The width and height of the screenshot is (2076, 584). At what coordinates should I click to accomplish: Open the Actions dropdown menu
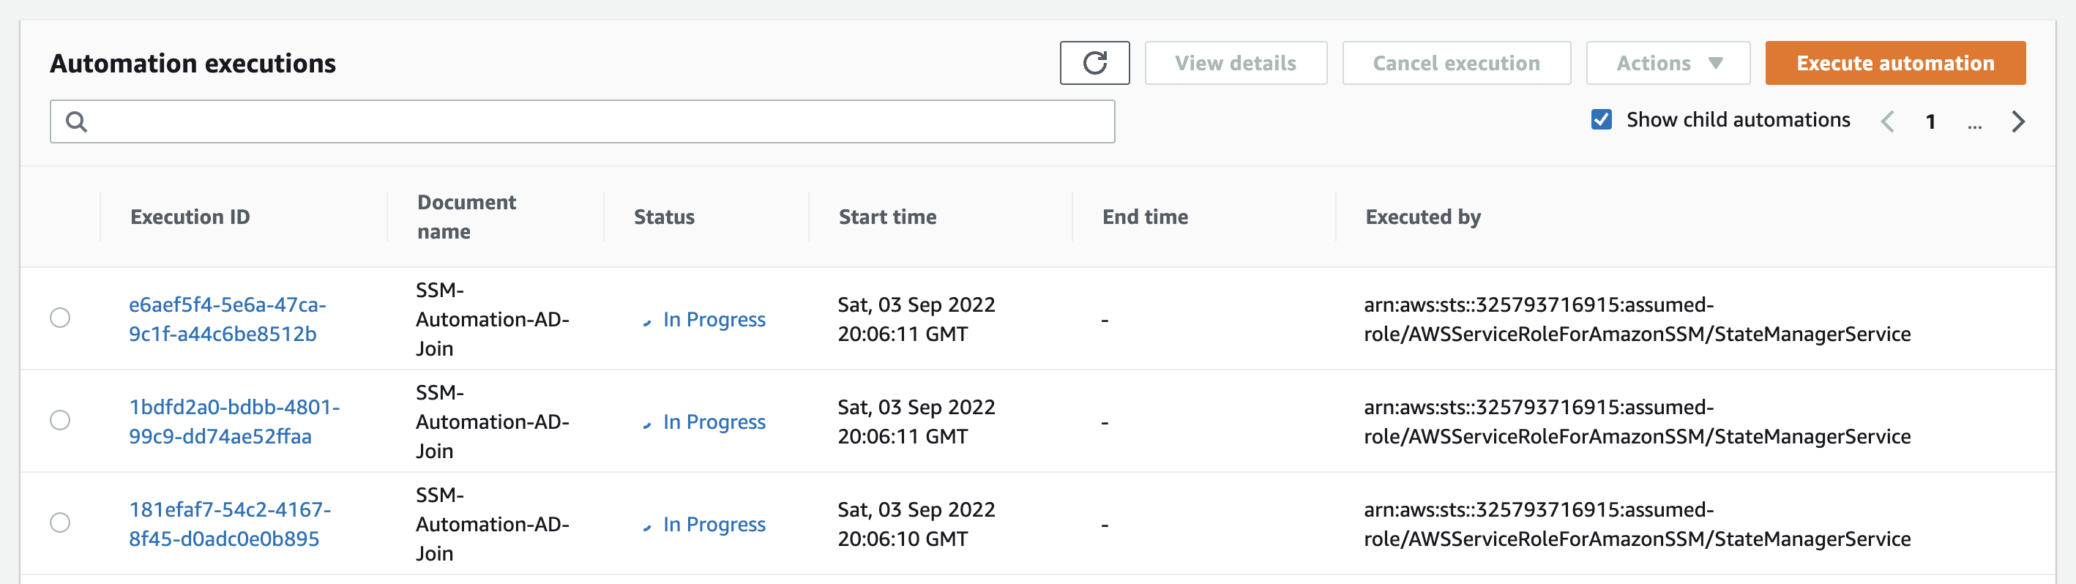click(1668, 63)
